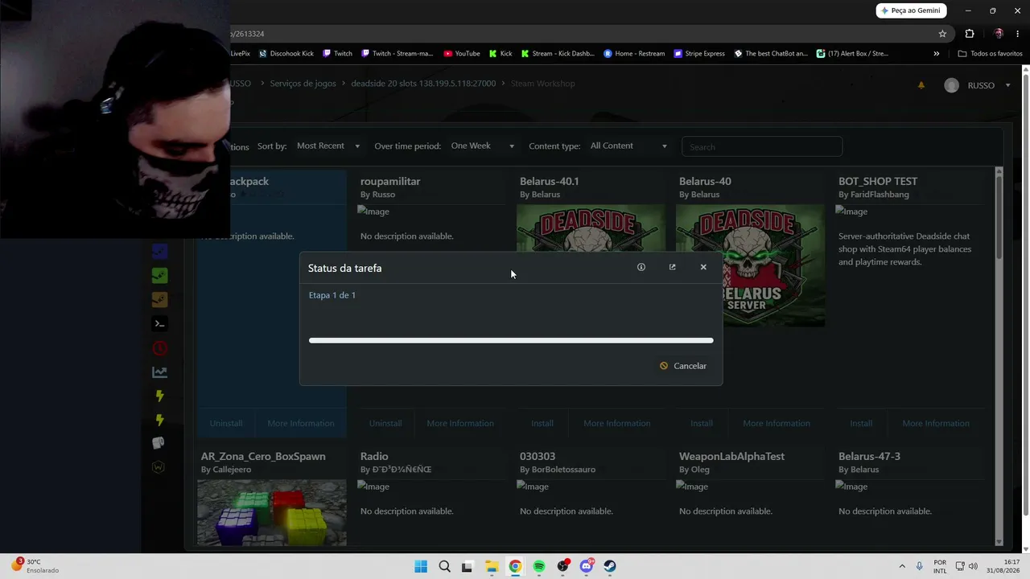Click the hexagon W icon in the sidebar
Viewport: 1030px width, 579px height.
point(159,467)
